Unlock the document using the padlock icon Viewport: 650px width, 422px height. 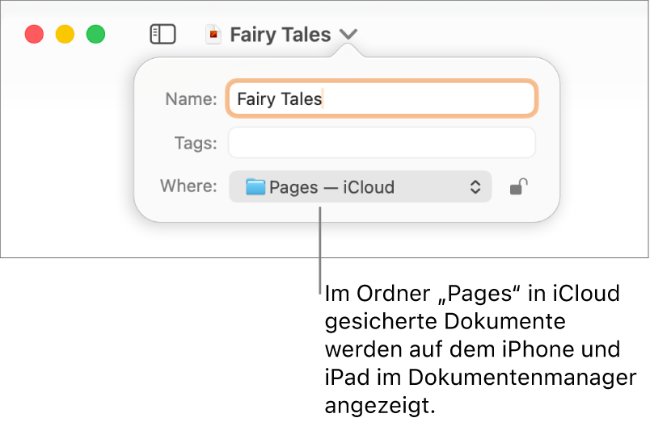[519, 187]
